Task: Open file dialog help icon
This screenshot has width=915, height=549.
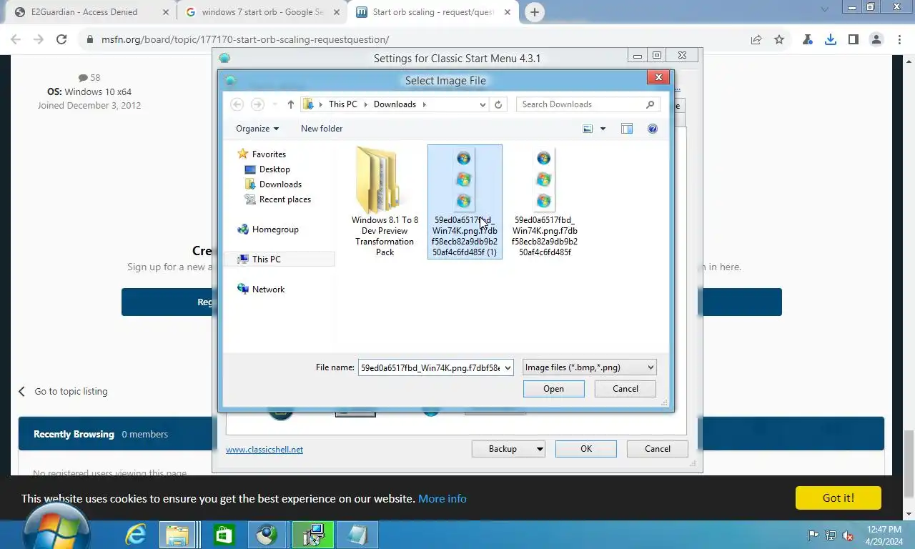Action: click(x=652, y=129)
